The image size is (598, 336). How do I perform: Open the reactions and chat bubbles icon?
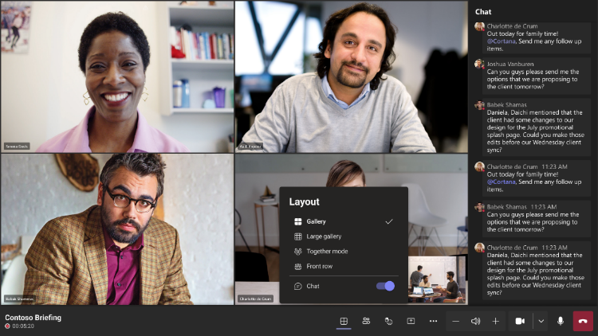coord(388,321)
